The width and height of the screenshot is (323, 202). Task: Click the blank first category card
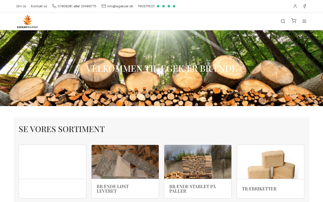pyautogui.click(x=52, y=171)
